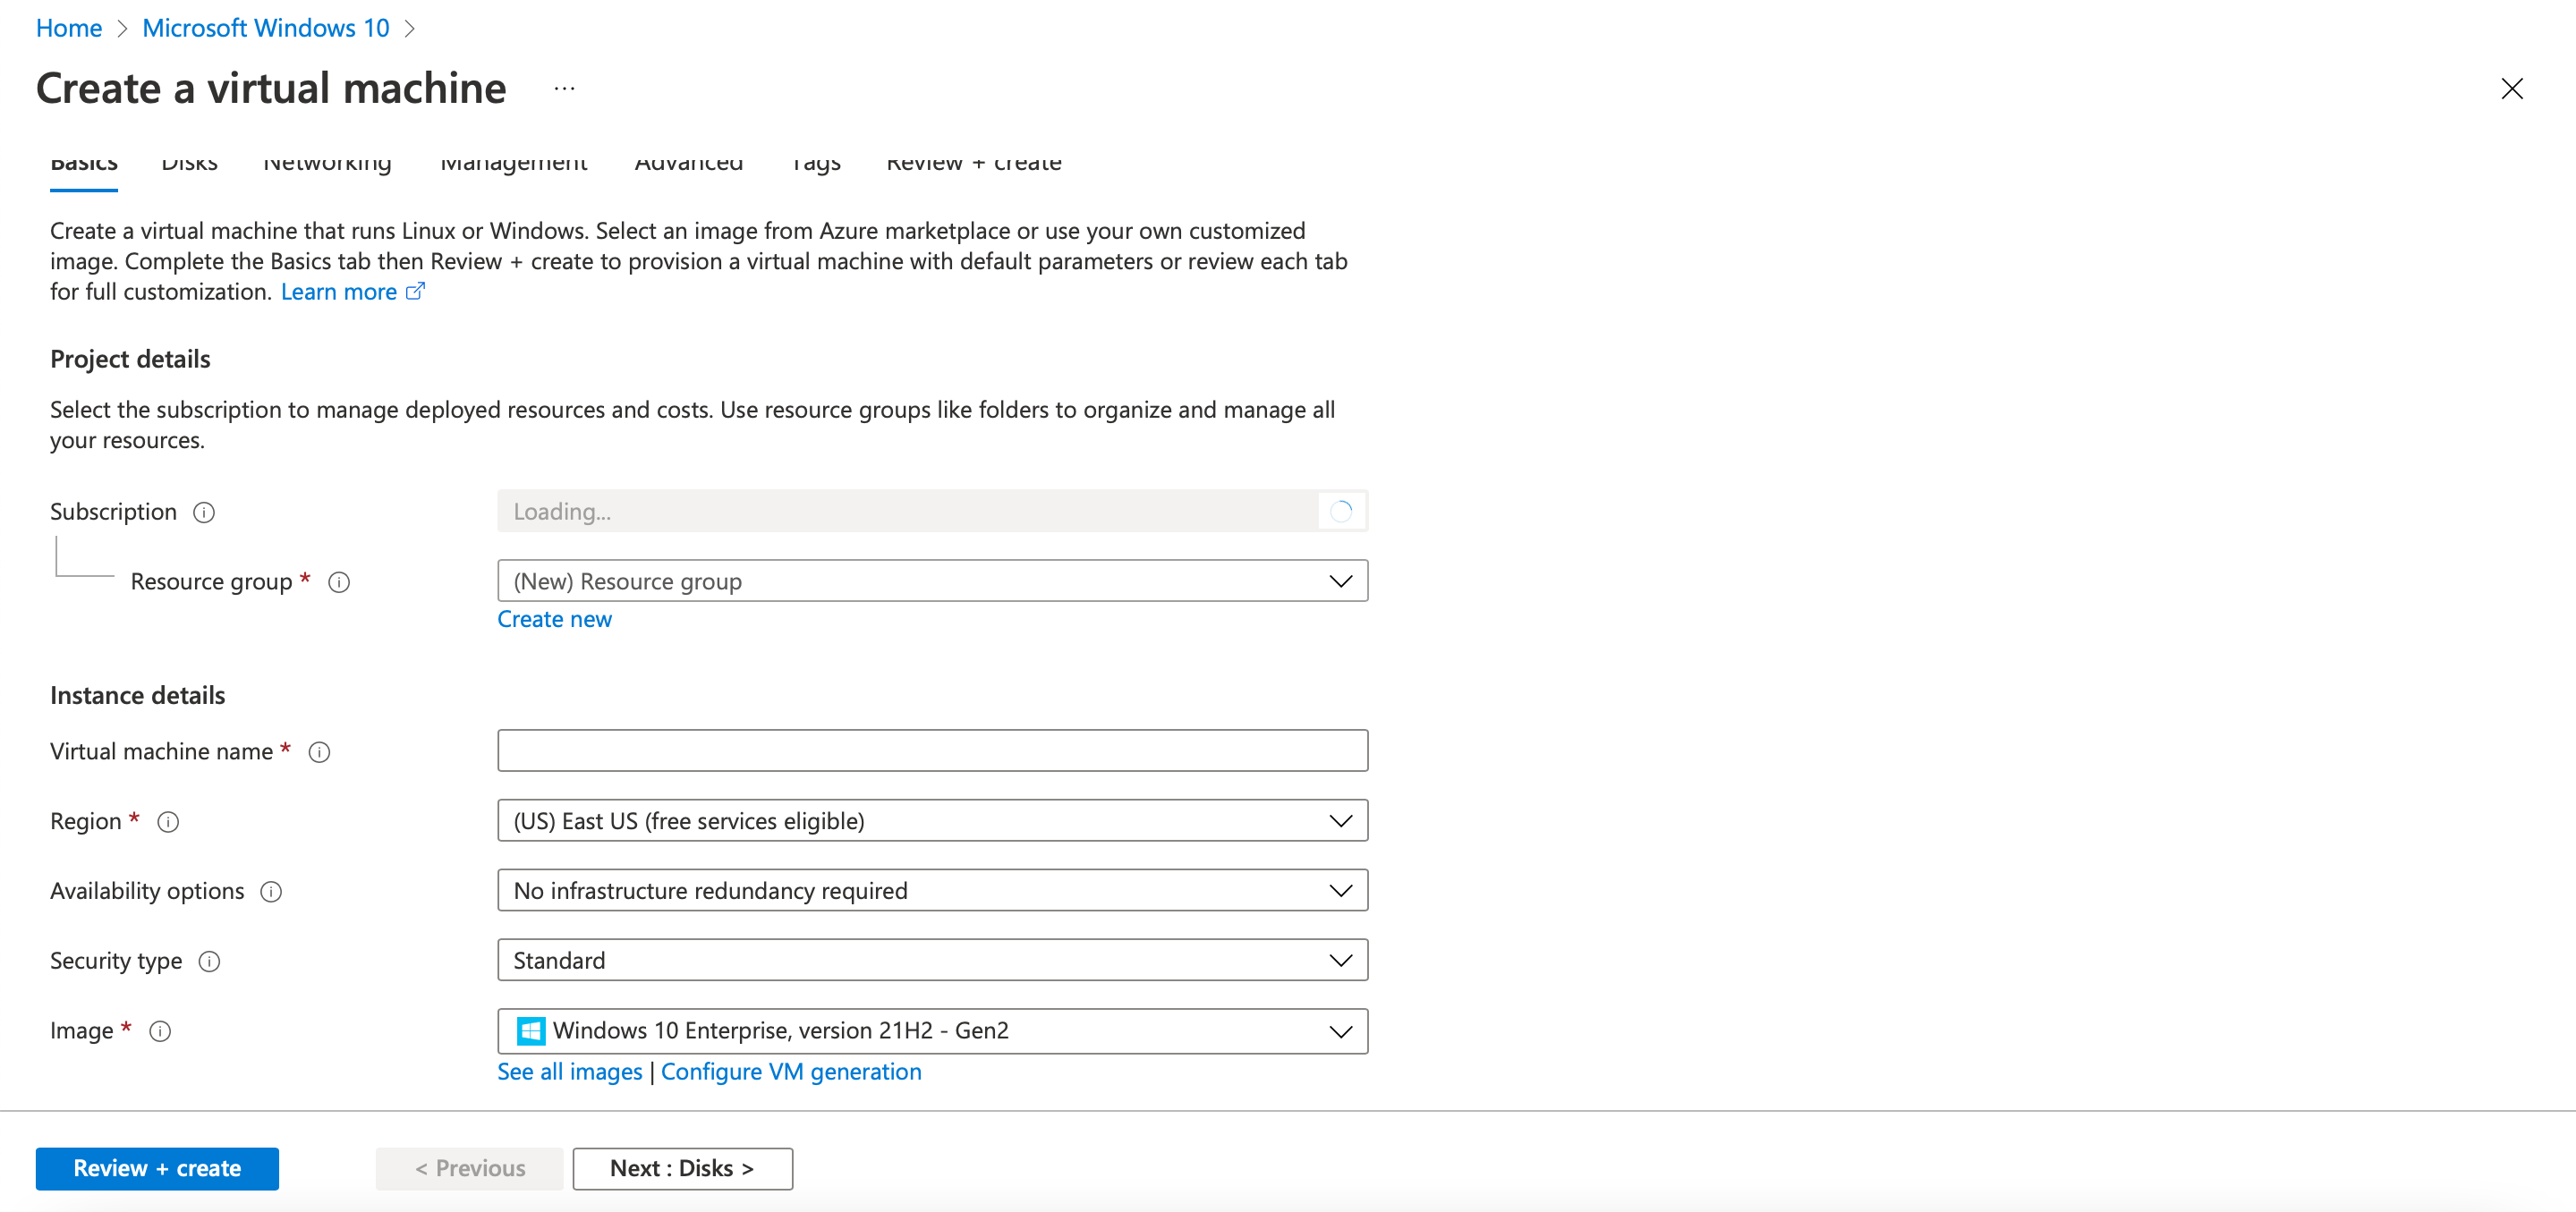2576x1212 pixels.
Task: Open the Availability options info tooltip
Action: (x=271, y=891)
